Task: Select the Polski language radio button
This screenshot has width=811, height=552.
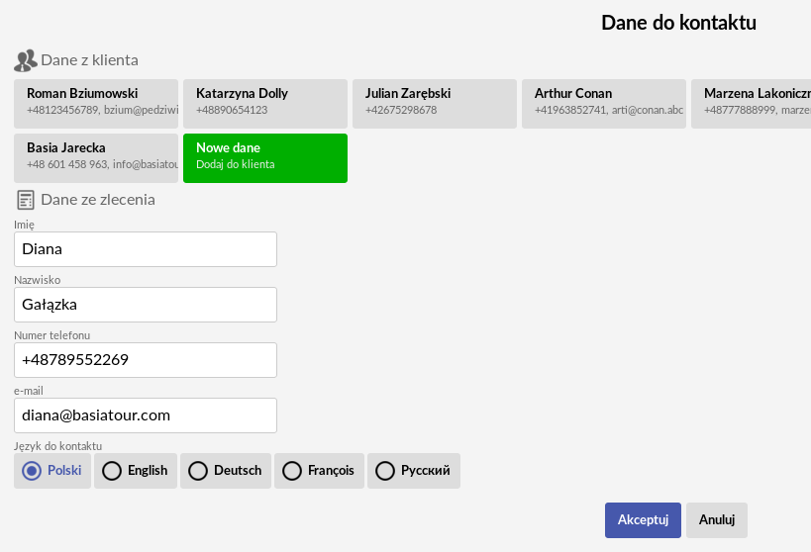Action: click(x=52, y=471)
